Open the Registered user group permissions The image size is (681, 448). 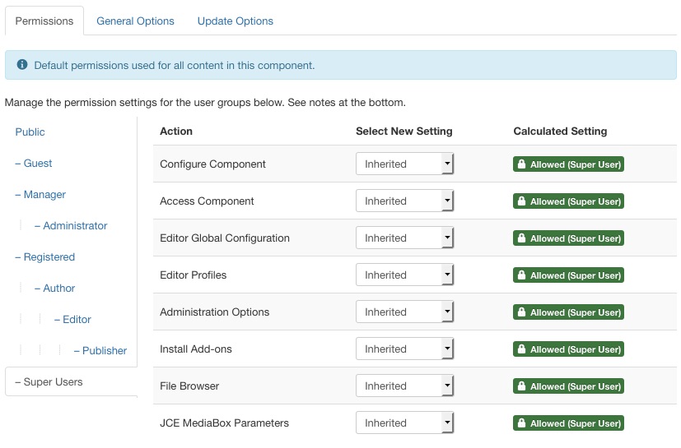click(49, 257)
